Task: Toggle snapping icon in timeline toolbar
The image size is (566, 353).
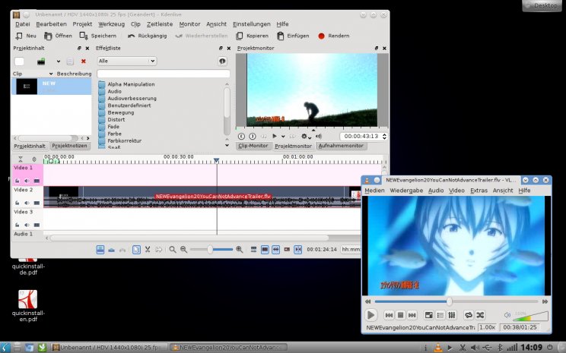Action: pyautogui.click(x=297, y=249)
